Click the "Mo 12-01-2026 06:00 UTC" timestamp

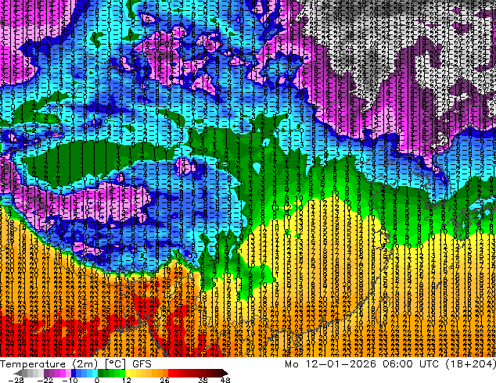click(x=363, y=364)
